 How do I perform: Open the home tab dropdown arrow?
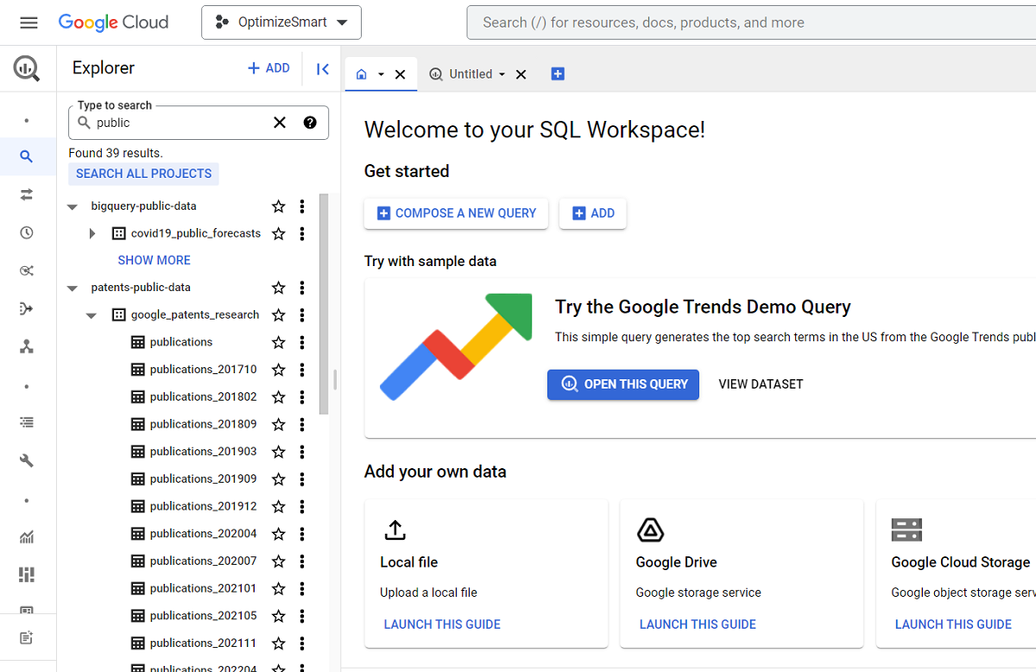click(x=381, y=74)
